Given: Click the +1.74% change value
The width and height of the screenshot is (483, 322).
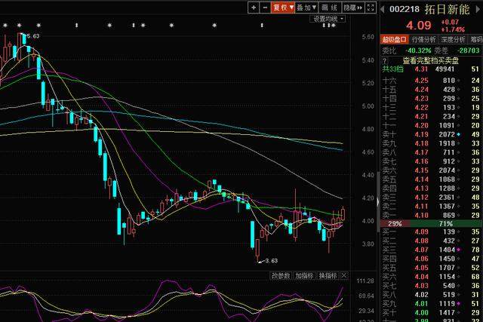Looking at the screenshot, I should click(x=453, y=29).
